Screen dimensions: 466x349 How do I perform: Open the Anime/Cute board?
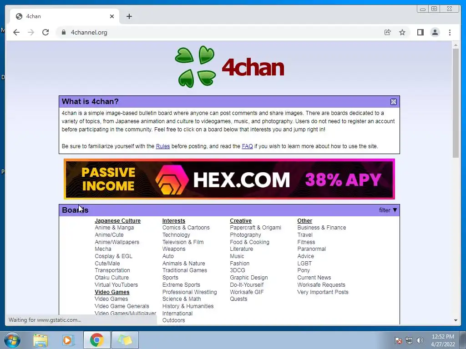coord(109,235)
